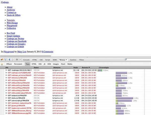Activate the element inspector icon

(6, 60)
